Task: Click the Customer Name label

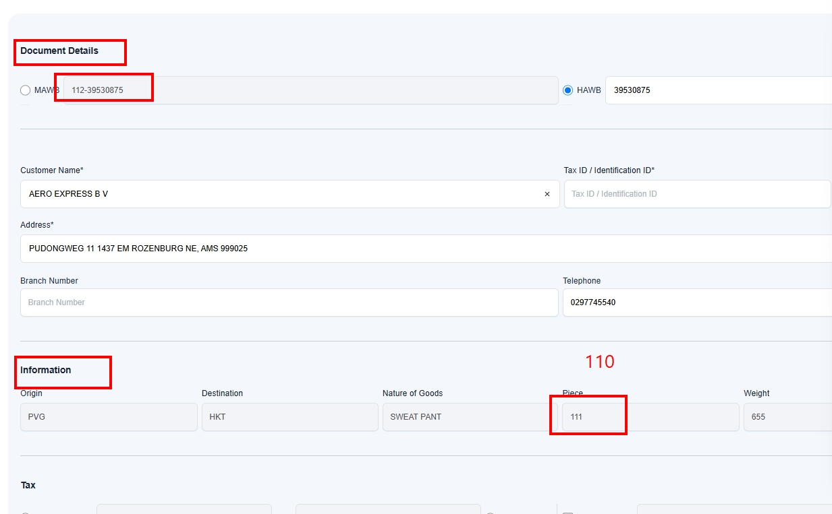Action: (51, 170)
